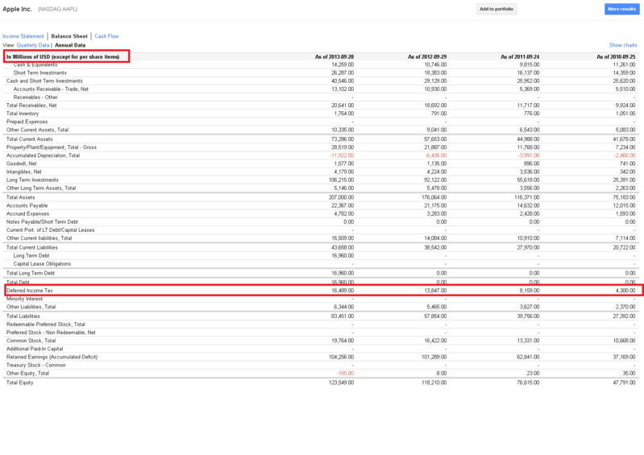Image resolution: width=644 pixels, height=455 pixels.
Task: Select the Cash & Equivalents row label
Action: point(35,64)
